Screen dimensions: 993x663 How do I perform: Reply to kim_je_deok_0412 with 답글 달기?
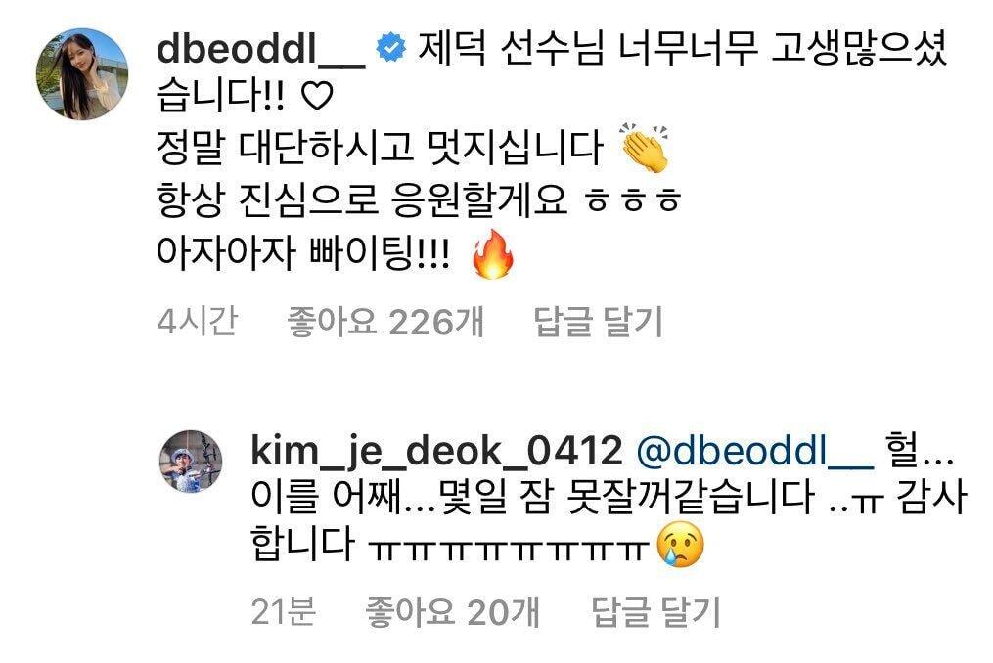(655, 612)
